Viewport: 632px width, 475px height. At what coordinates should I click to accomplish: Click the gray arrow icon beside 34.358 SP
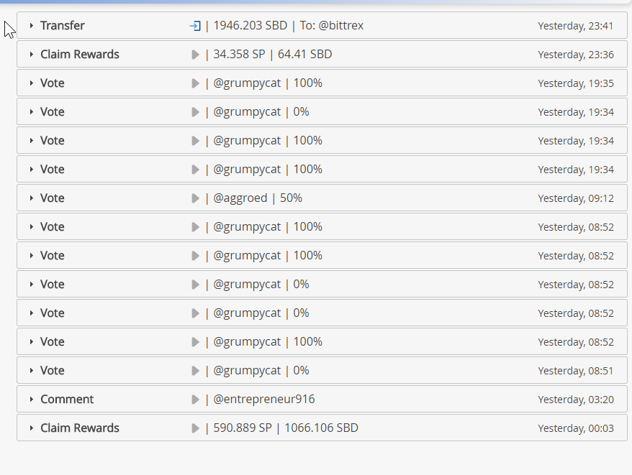coord(195,55)
